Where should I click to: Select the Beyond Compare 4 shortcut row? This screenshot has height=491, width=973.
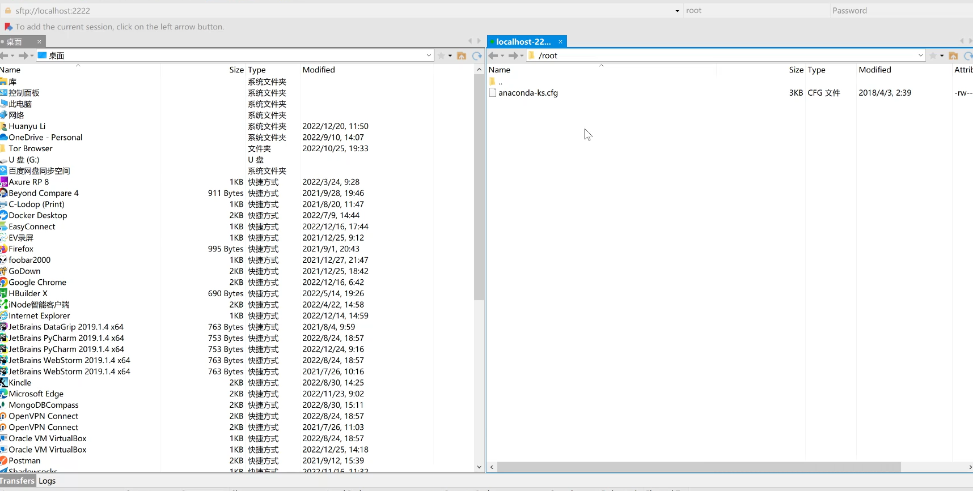[x=237, y=193]
